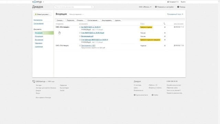Click the green plus icon on Новый документ

pyautogui.click(x=36, y=14)
